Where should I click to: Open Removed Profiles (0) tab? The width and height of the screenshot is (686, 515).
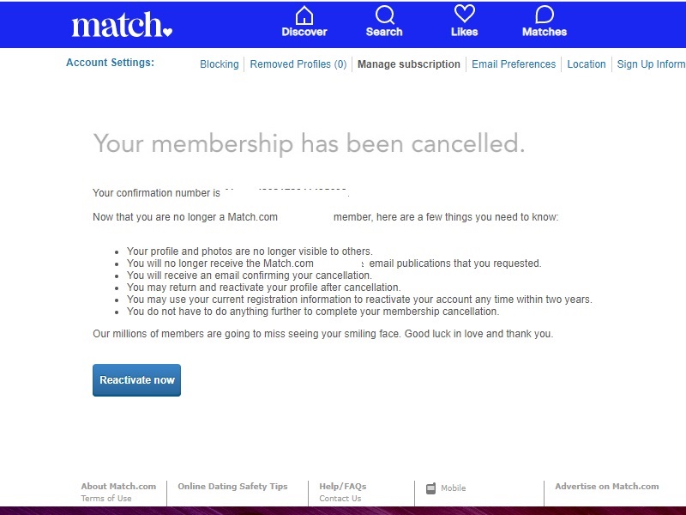(x=298, y=64)
